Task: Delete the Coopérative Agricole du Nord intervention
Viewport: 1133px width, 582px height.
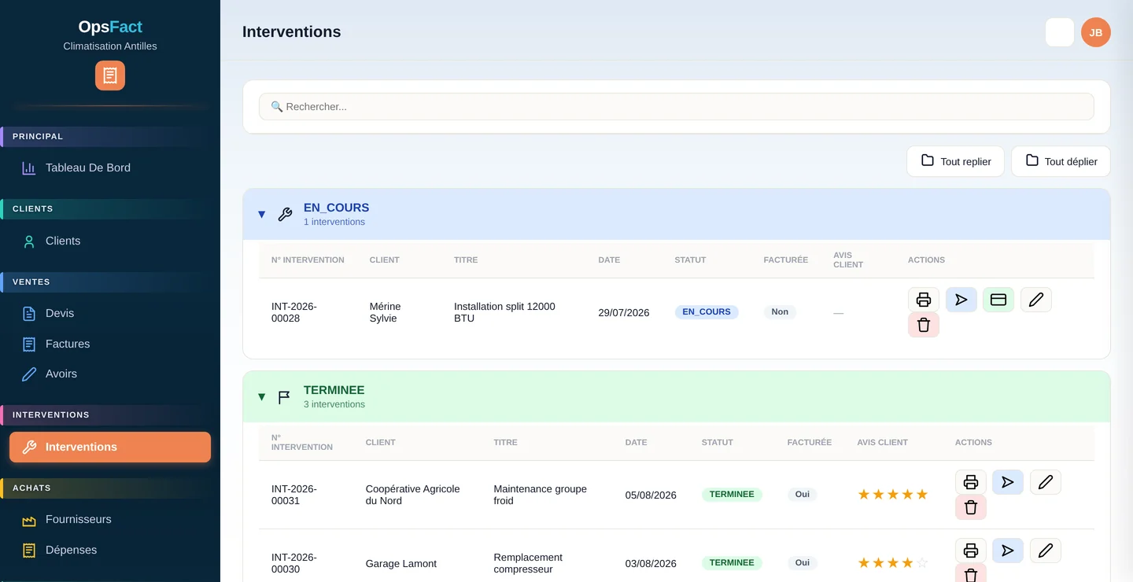Action: [971, 507]
